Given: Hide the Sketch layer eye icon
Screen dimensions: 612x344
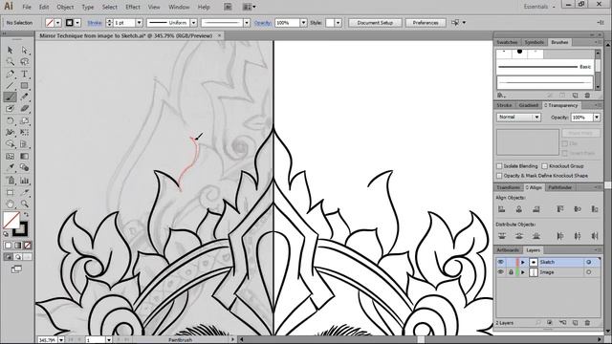Looking at the screenshot, I should tap(501, 262).
